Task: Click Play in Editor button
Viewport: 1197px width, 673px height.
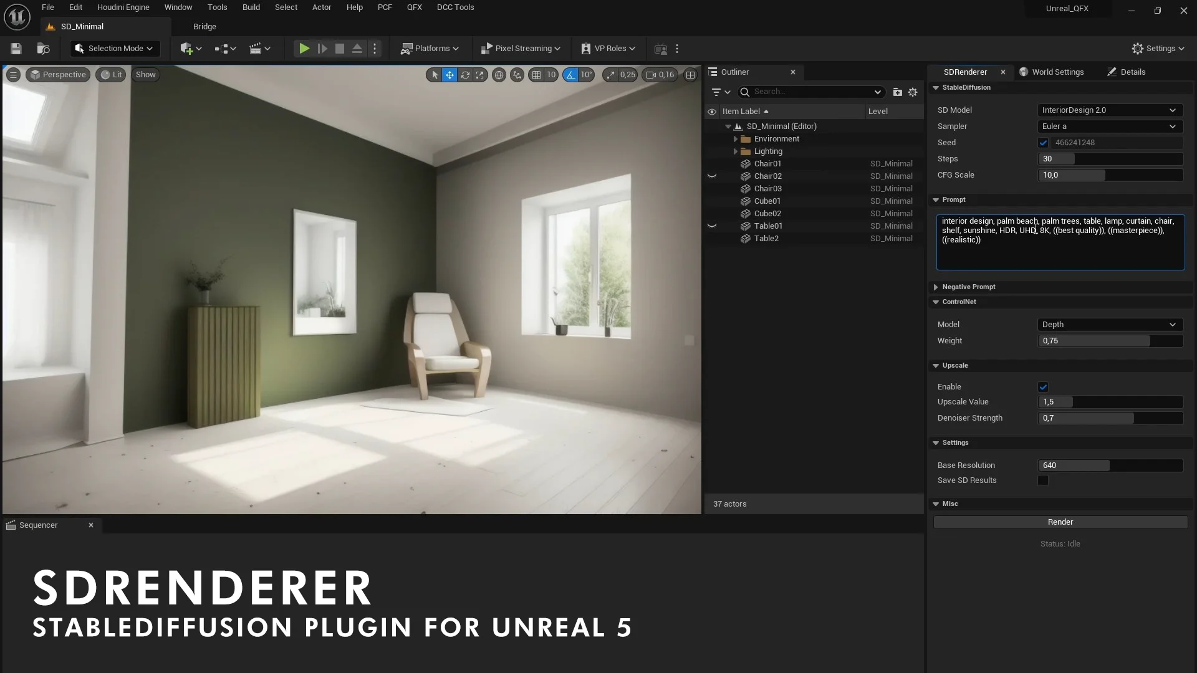Action: (x=304, y=48)
